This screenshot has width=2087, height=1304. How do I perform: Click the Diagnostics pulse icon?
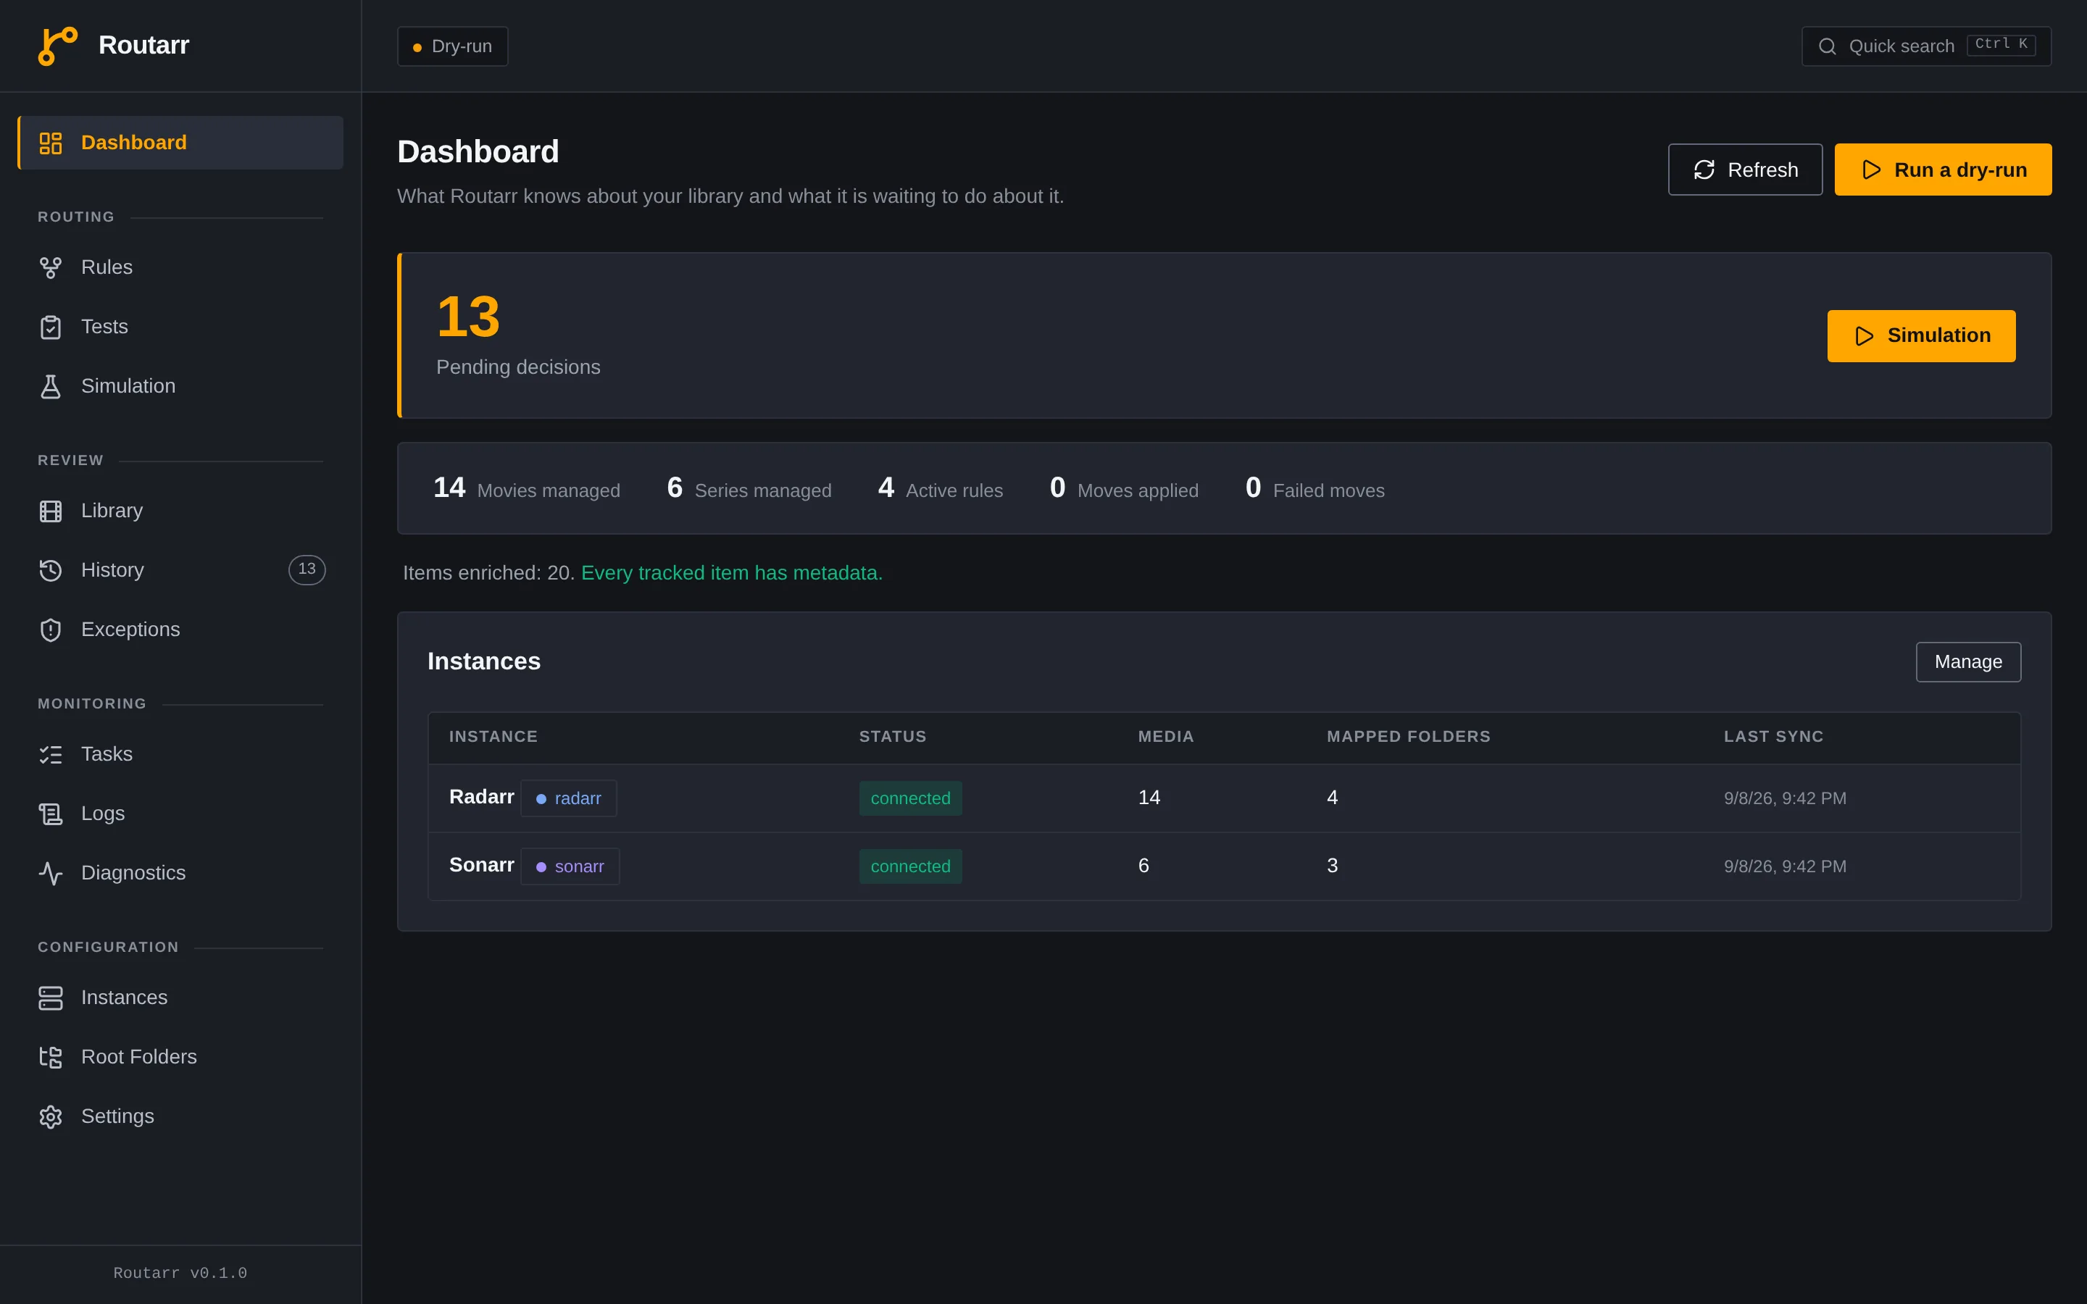click(x=51, y=873)
